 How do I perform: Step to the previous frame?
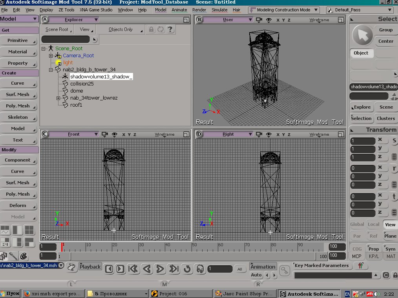pos(109,269)
